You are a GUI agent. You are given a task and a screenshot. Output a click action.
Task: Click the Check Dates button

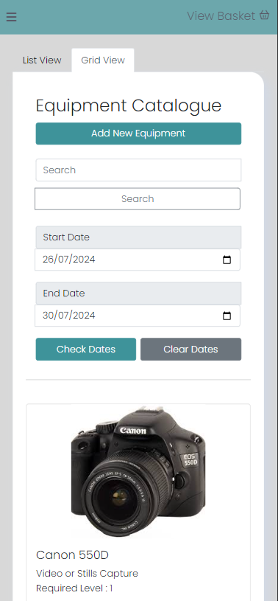[x=86, y=350]
